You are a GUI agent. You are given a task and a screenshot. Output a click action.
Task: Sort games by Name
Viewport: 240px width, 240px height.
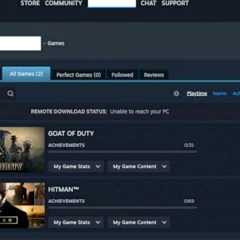[220, 94]
